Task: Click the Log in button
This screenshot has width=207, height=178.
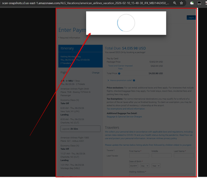Action: (191, 17)
